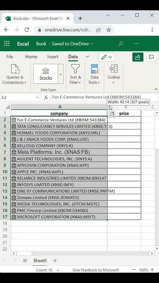Switch to the Insert tab
This screenshot has width=159, height=283.
point(53,57)
